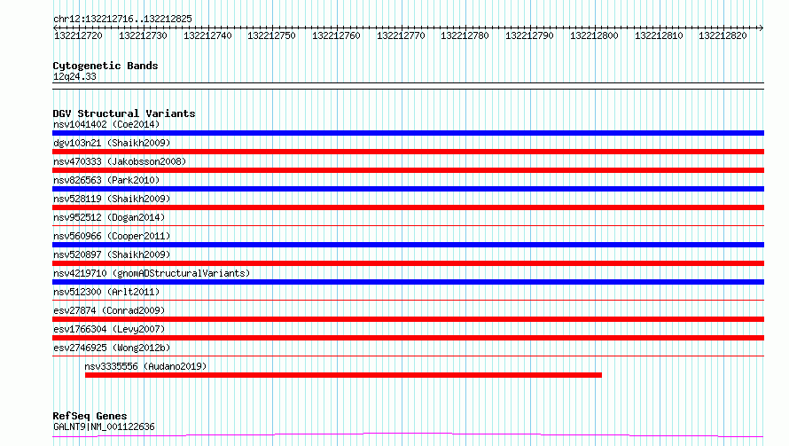Click the red bar under nsv470333
789x446 pixels.
(x=408, y=170)
